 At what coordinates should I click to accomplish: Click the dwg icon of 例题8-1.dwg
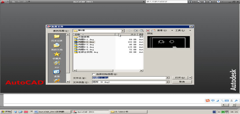(76, 39)
